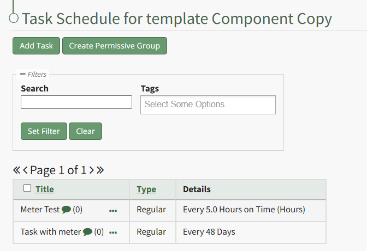The width and height of the screenshot is (367, 251).
Task: Create a new Permissive Group
Action: (x=114, y=46)
